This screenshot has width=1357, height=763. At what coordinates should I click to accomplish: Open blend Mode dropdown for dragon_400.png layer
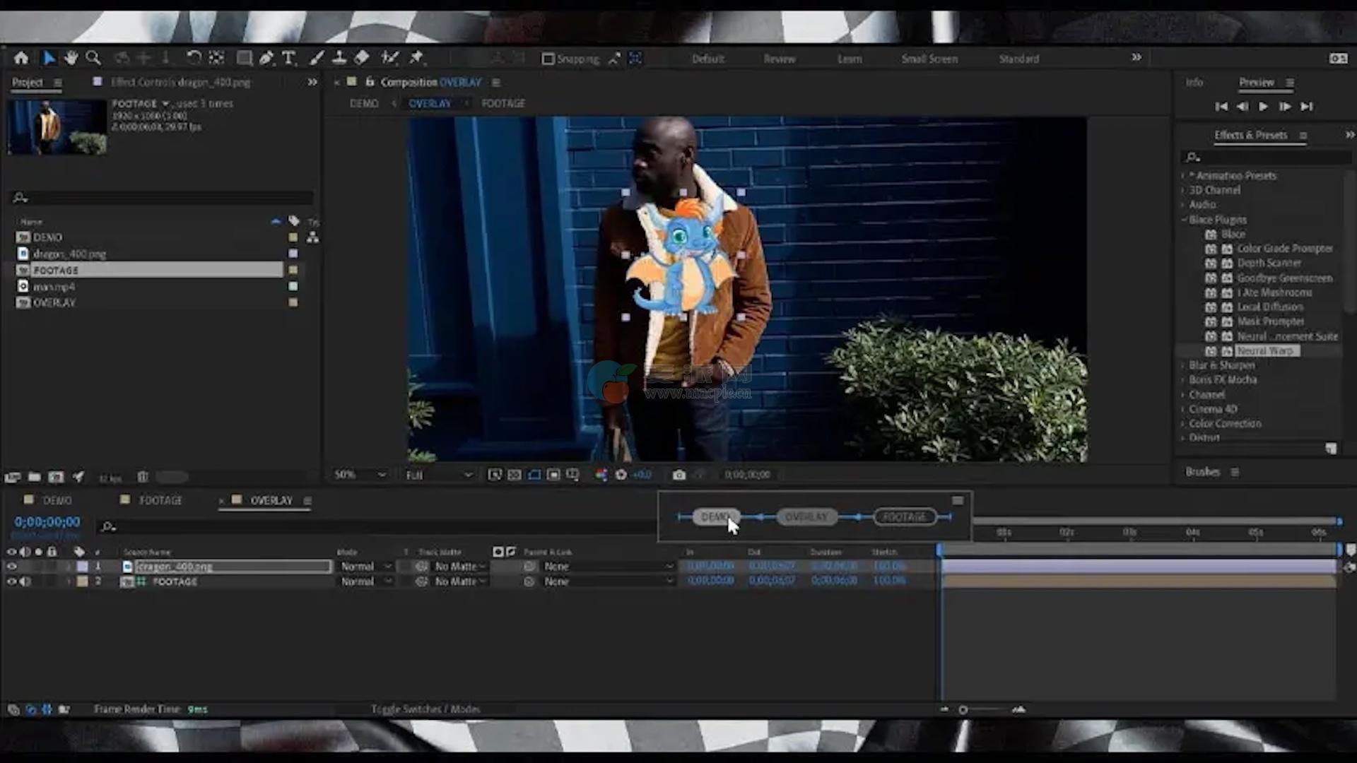click(365, 567)
